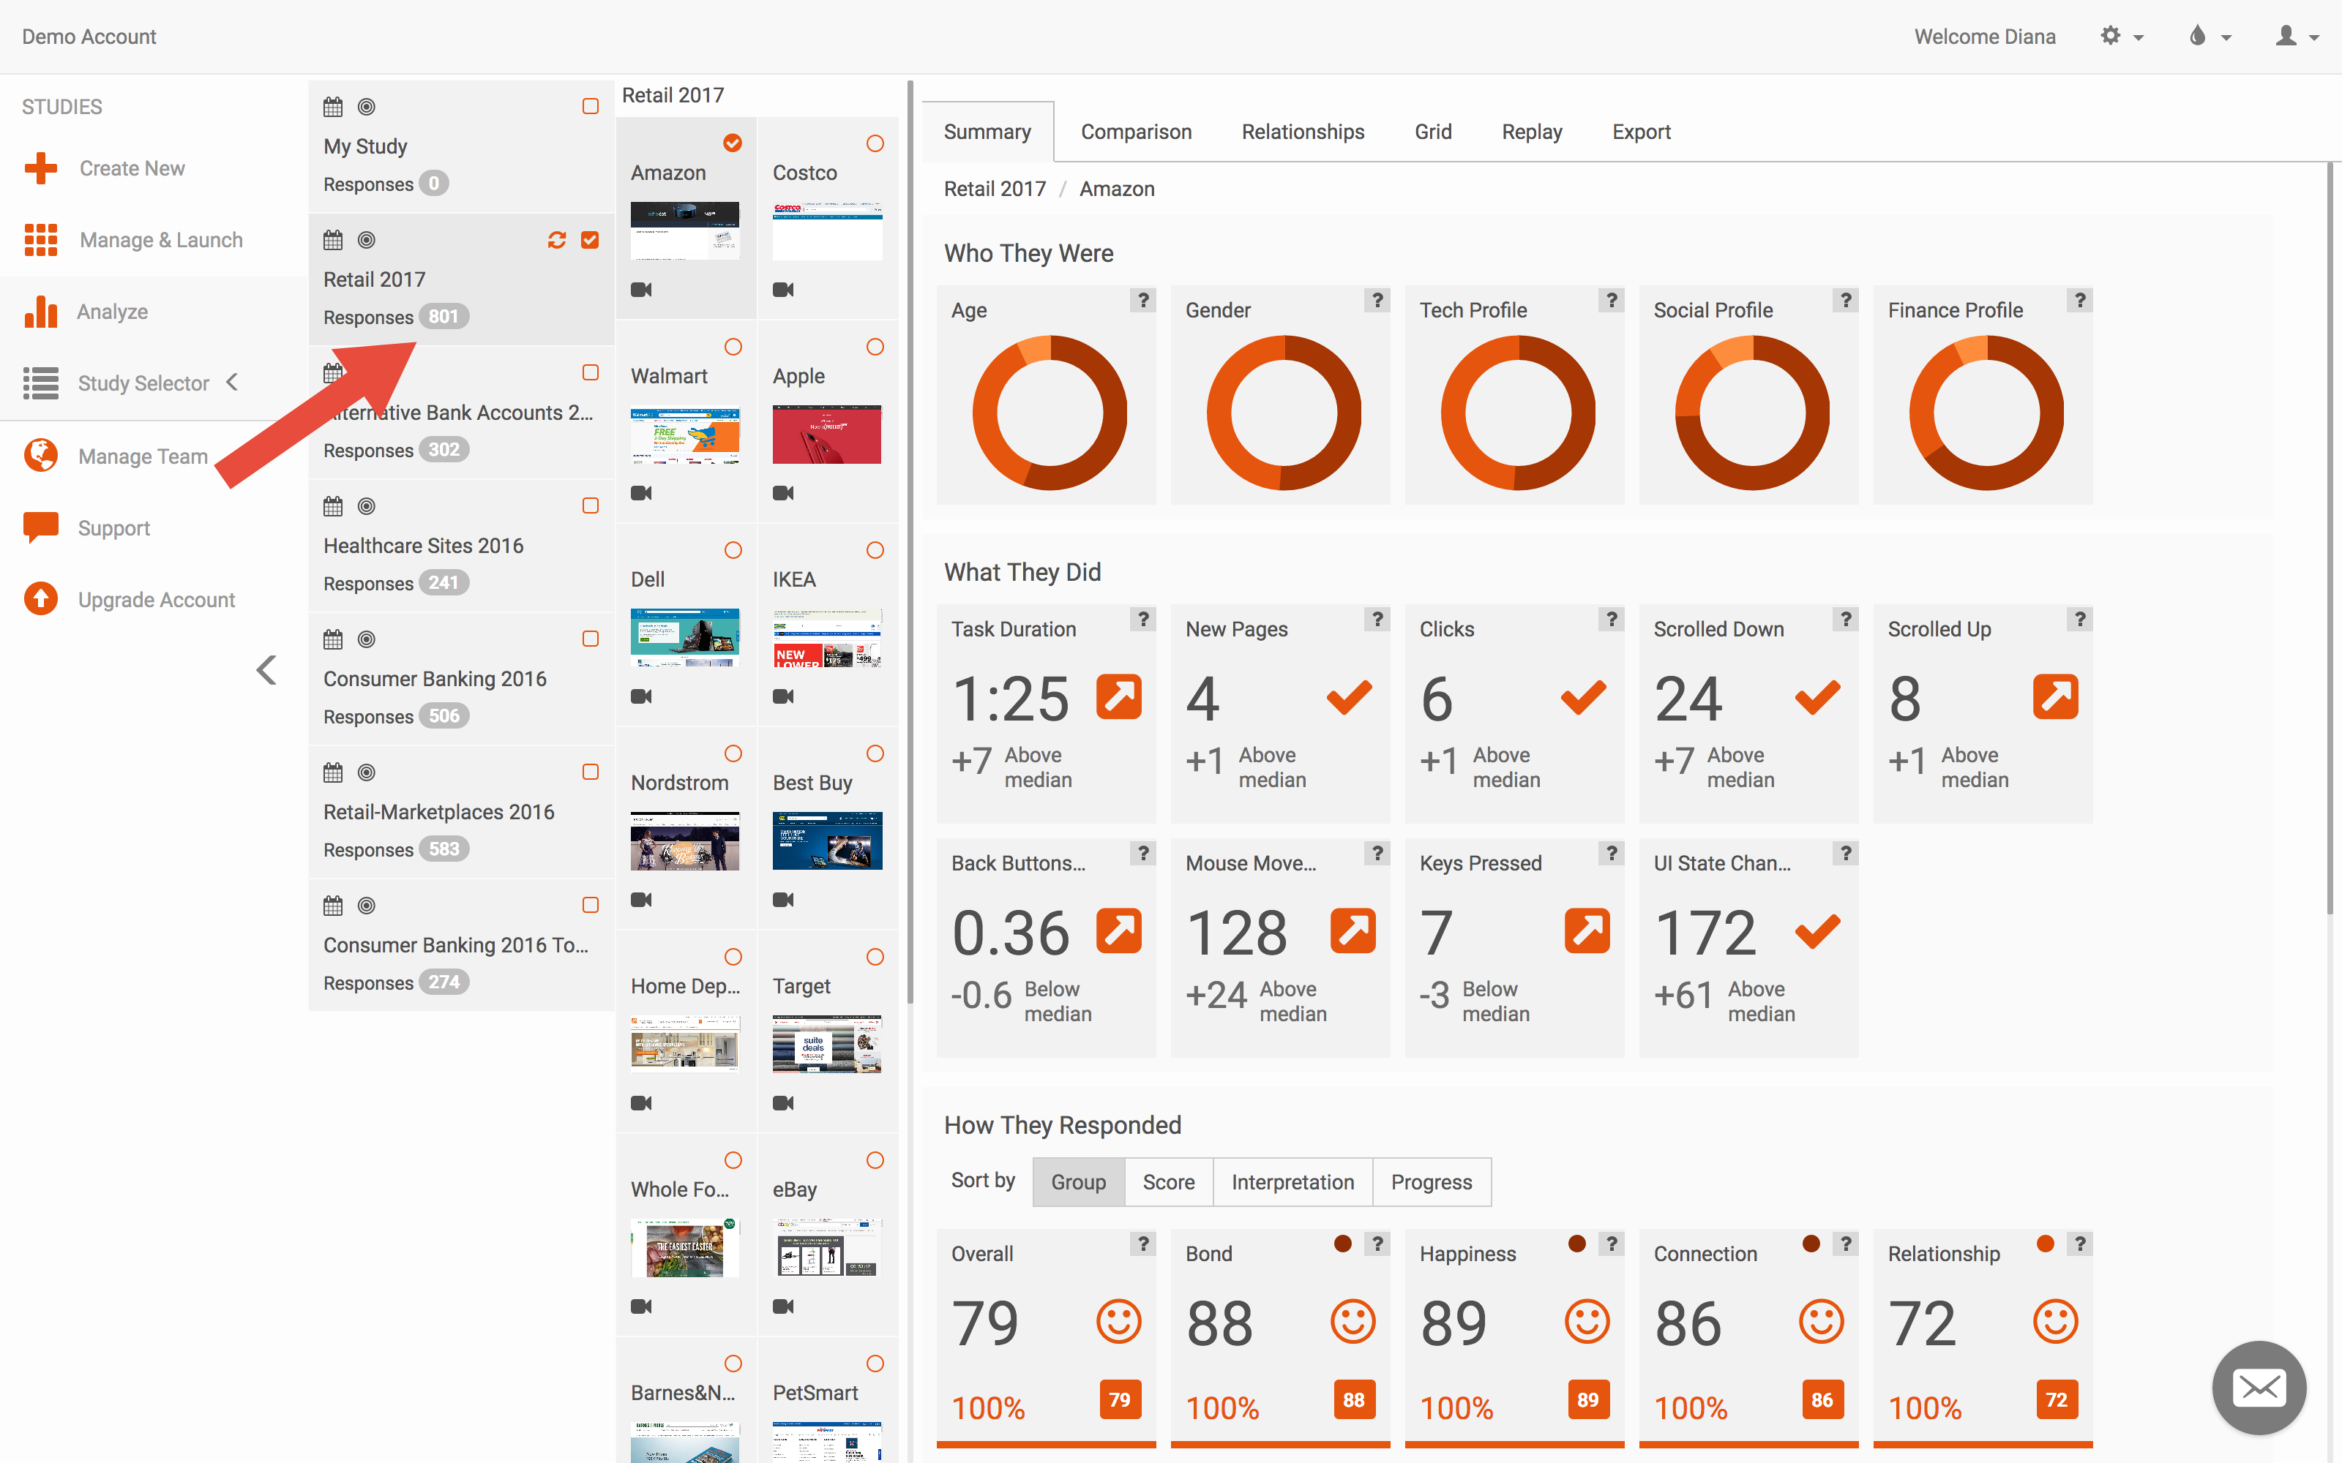This screenshot has width=2342, height=1463.
Task: Click the Amazon site thumbnail
Action: (x=685, y=230)
